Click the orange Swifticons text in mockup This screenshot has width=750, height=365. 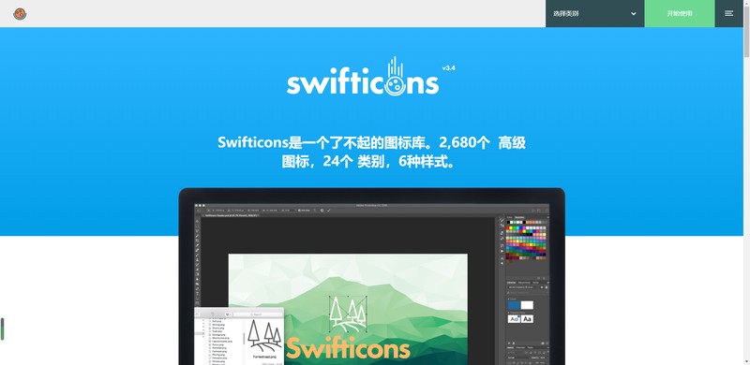348,348
